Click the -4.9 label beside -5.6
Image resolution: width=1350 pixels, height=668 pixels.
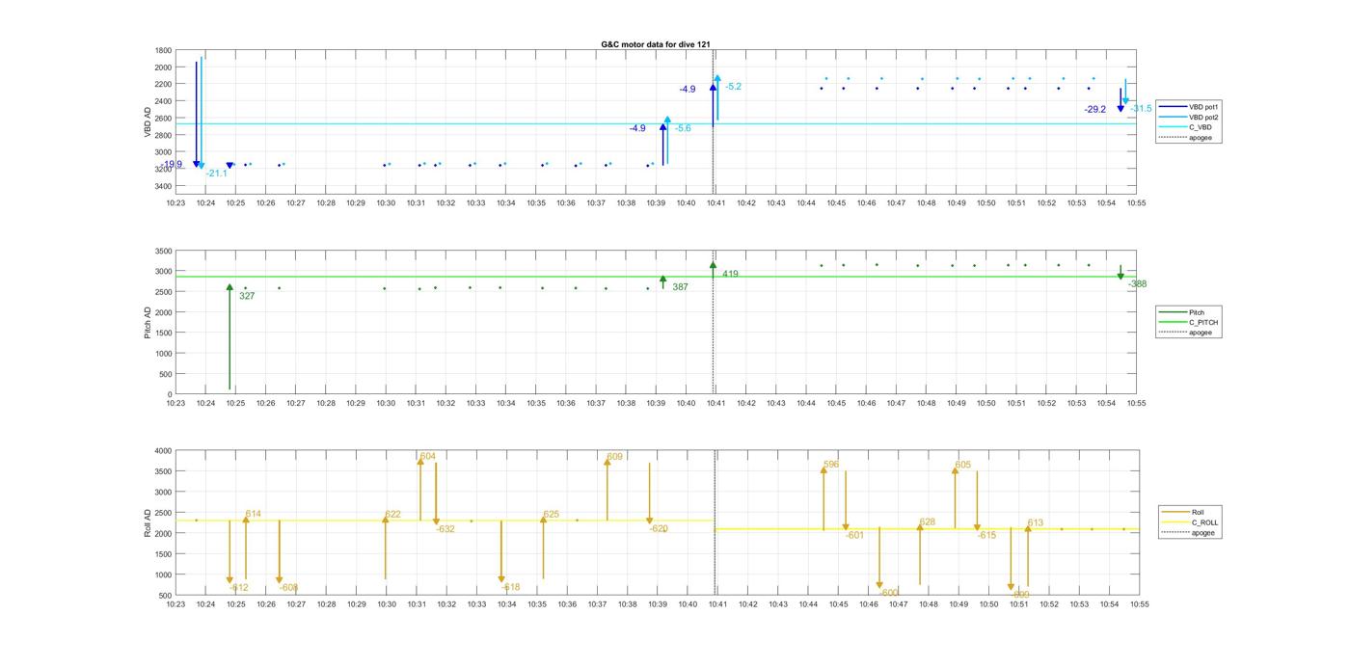(638, 128)
